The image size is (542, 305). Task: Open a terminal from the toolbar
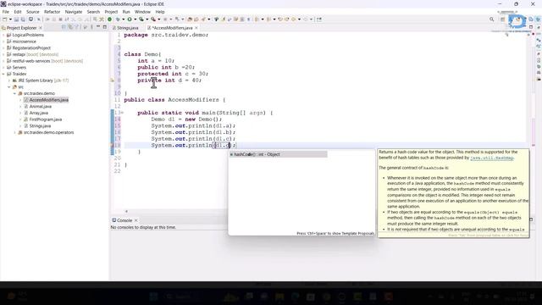coord(30,19)
